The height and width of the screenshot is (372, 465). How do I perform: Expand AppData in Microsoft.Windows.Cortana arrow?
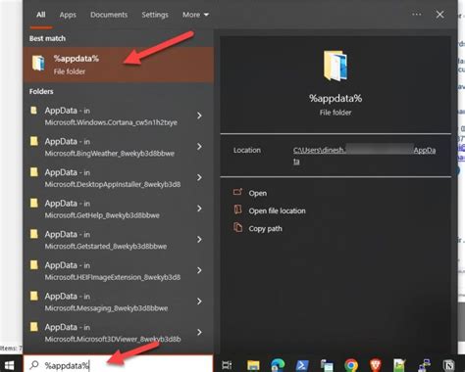(199, 116)
